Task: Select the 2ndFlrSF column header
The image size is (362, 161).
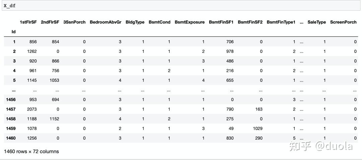Action: click(50, 22)
